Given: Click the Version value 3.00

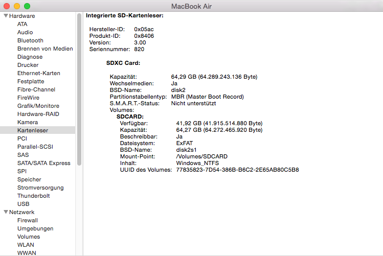Looking at the screenshot, I should (x=140, y=42).
